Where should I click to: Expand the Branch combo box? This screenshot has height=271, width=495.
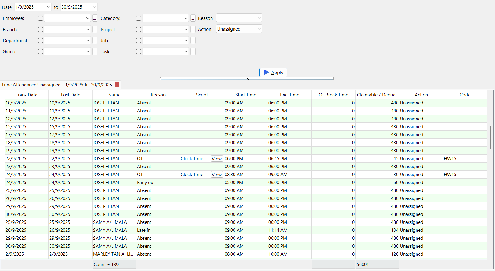tap(88, 29)
